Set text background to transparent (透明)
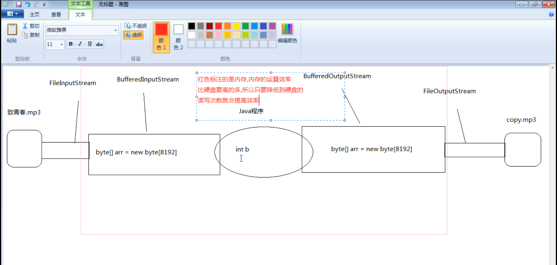The image size is (557, 265). (x=133, y=35)
